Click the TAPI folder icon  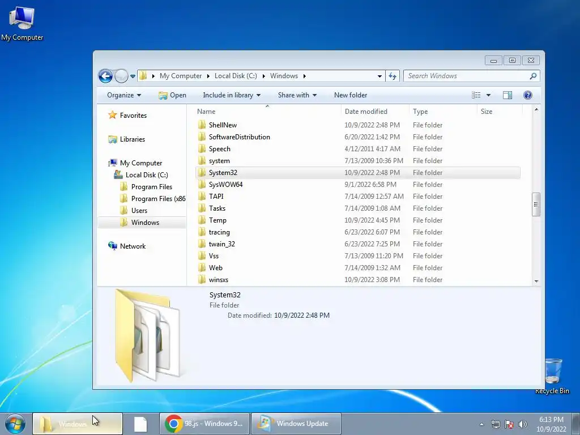coord(202,196)
